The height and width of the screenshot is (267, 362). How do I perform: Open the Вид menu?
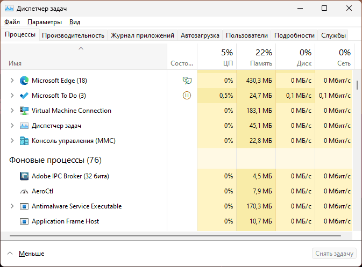pyautogui.click(x=75, y=22)
